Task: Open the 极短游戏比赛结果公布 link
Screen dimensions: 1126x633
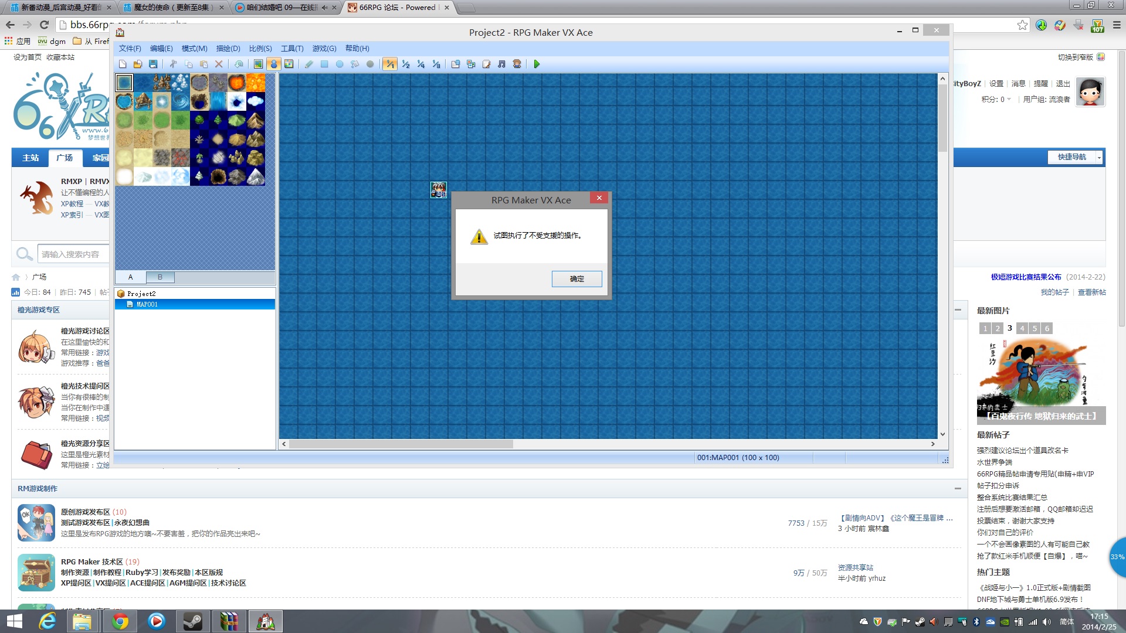Action: click(x=1026, y=277)
